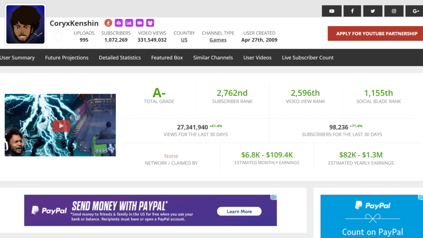Open the Future Projections tab

(x=67, y=57)
